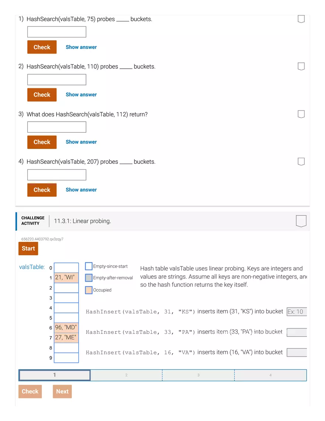
Task: Switch to step 4 of the challenge
Action: tap(270, 374)
